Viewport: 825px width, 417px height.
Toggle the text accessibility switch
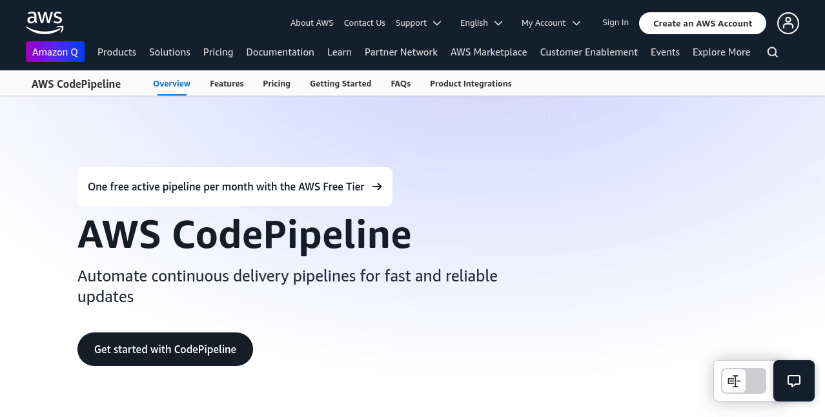(743, 381)
